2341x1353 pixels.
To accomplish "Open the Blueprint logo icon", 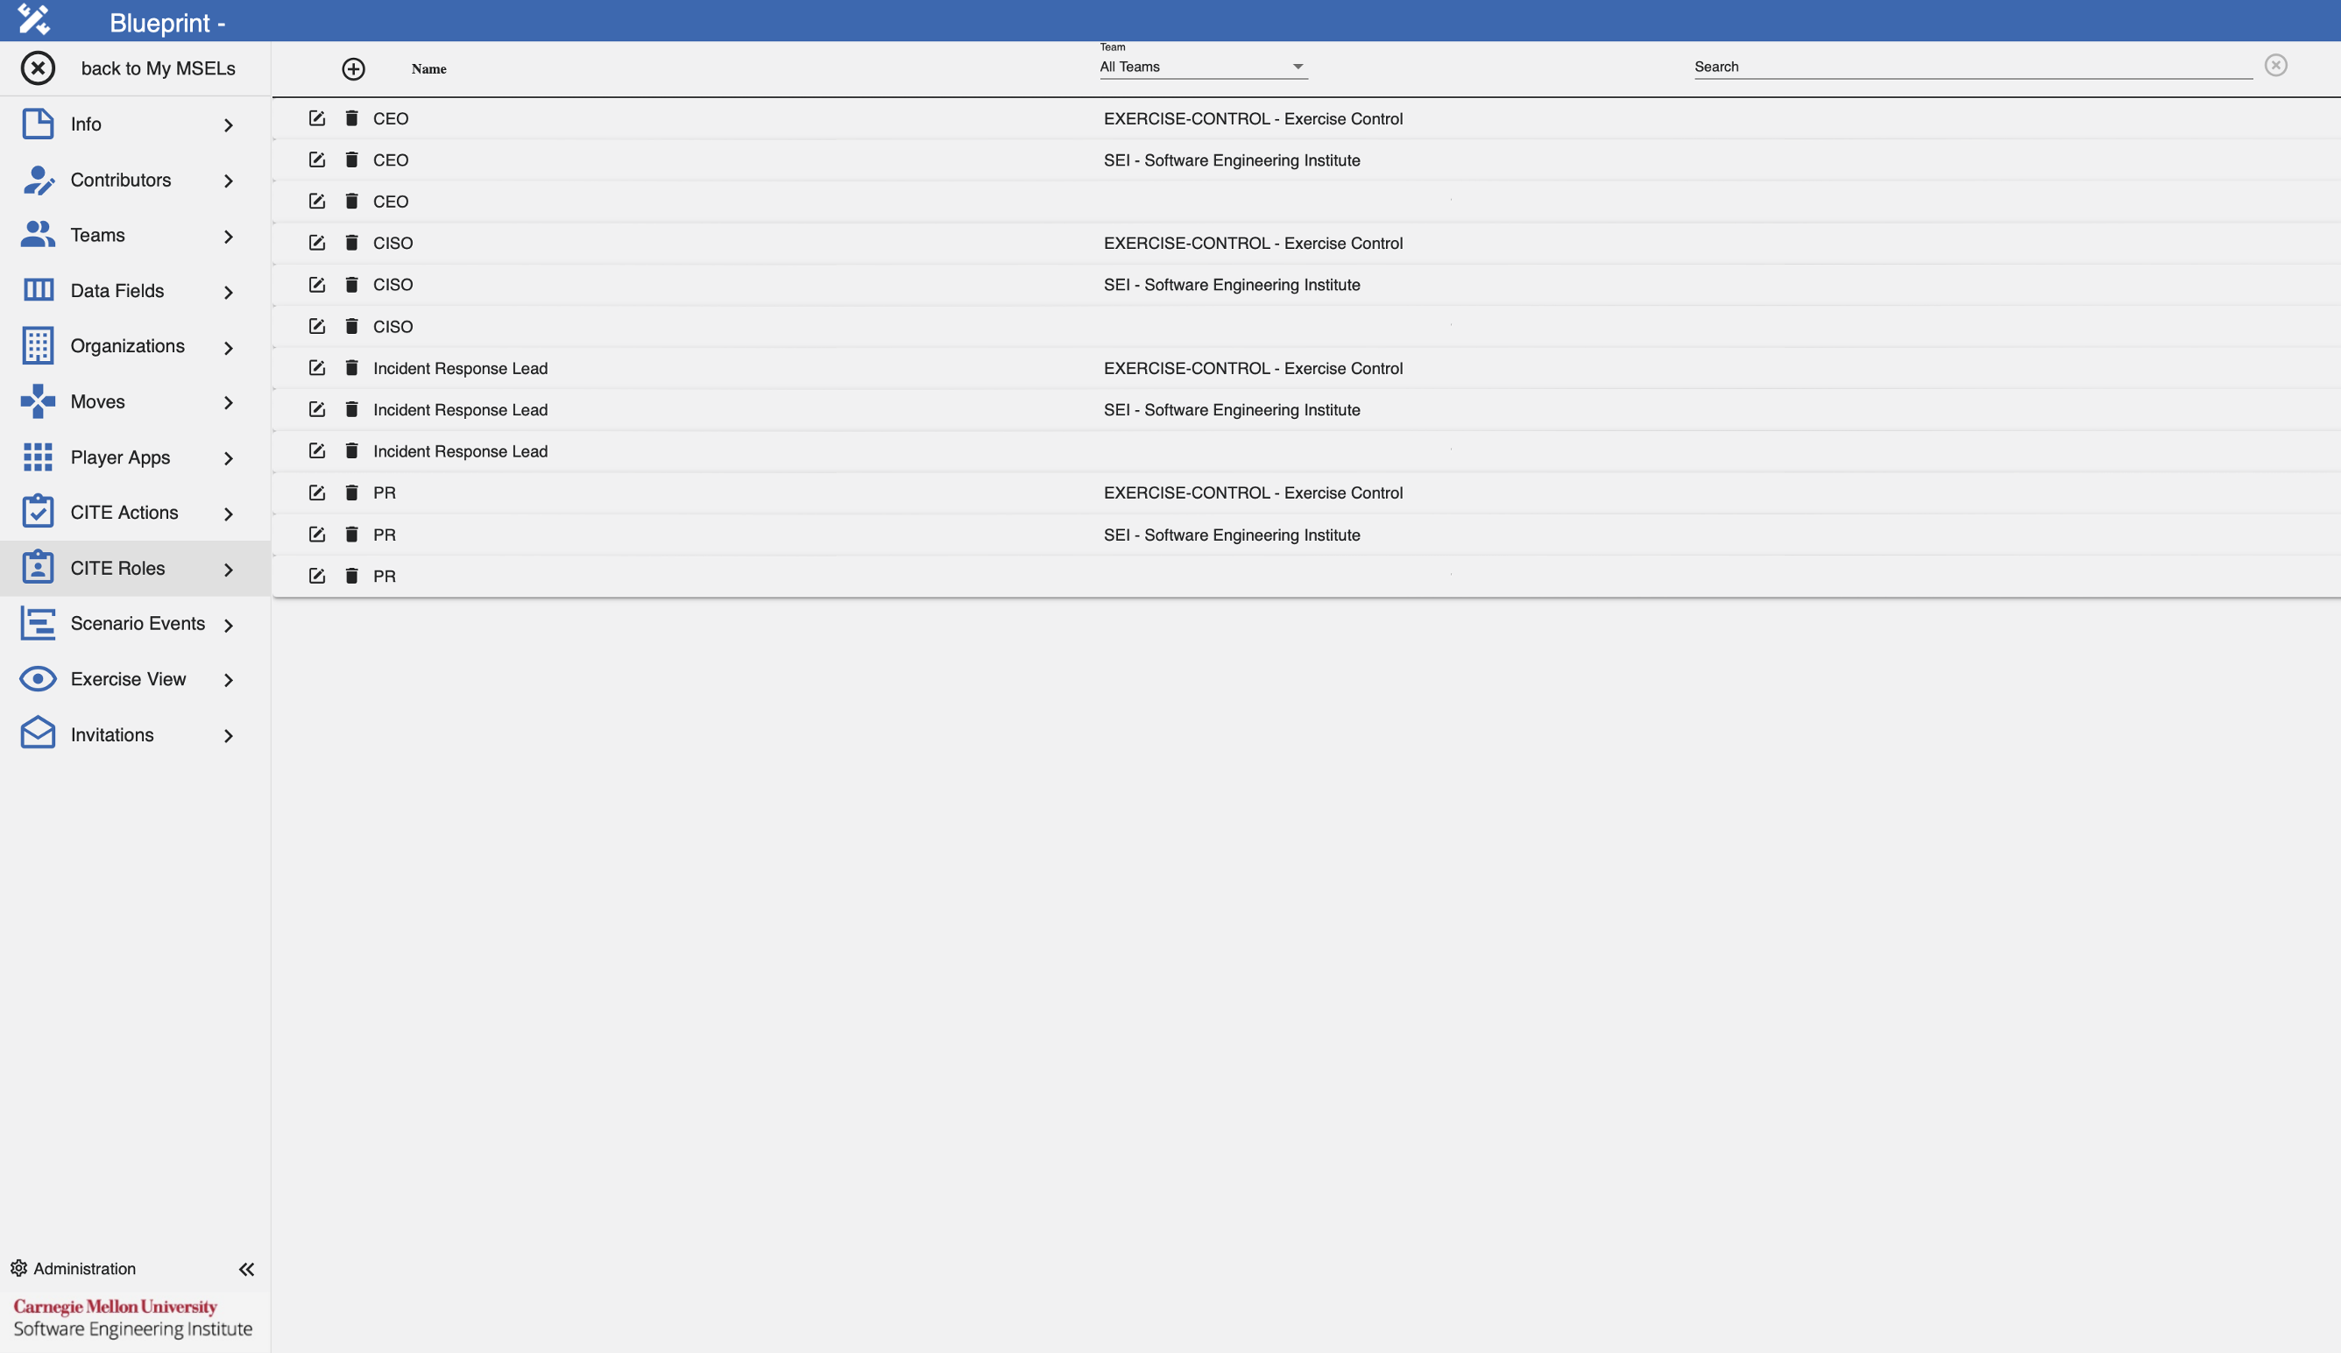I will point(34,19).
